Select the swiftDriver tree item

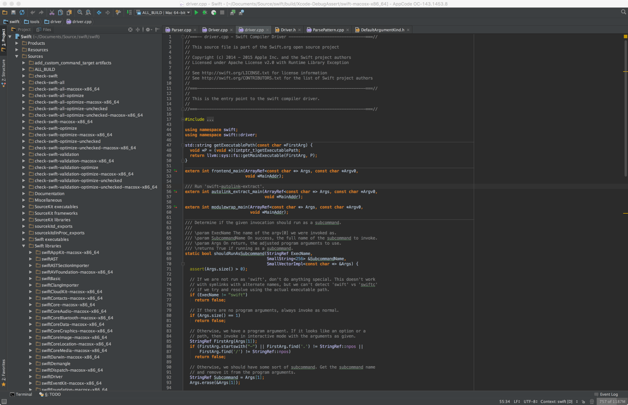52,377
